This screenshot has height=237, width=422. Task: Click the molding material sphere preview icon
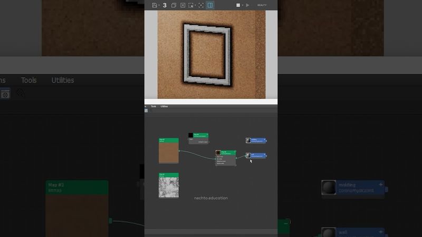click(248, 141)
